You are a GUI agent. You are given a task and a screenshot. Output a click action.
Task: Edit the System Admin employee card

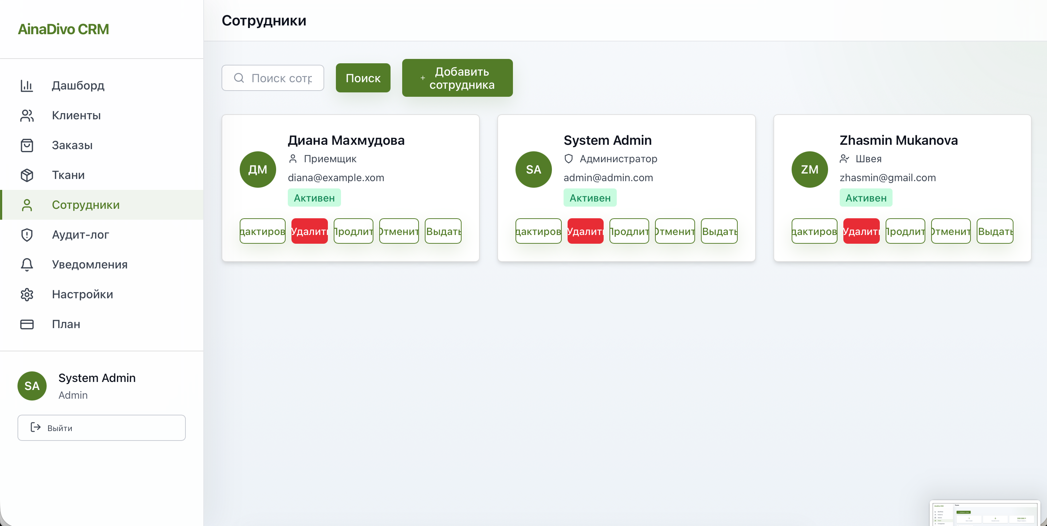click(x=538, y=231)
